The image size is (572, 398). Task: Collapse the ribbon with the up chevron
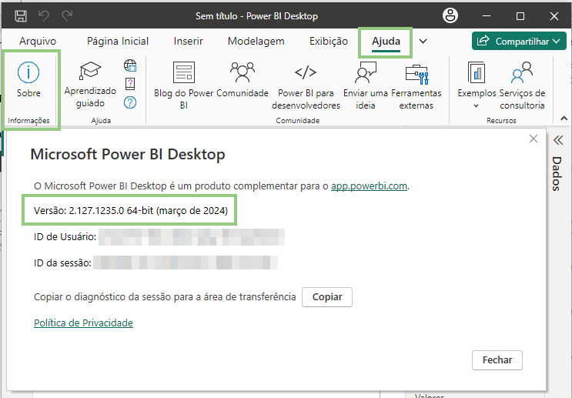coord(564,119)
